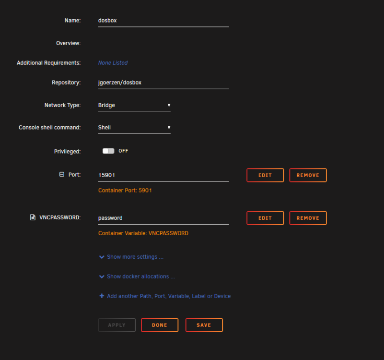This screenshot has width=384, height=360.
Task: Click the Additional Requirements label
Action: 49,63
